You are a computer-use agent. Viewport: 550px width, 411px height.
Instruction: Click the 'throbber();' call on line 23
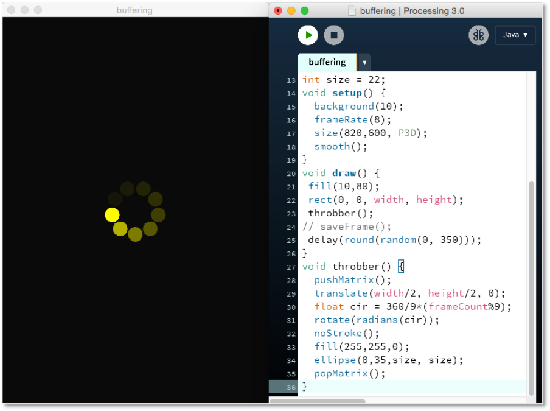pos(341,213)
